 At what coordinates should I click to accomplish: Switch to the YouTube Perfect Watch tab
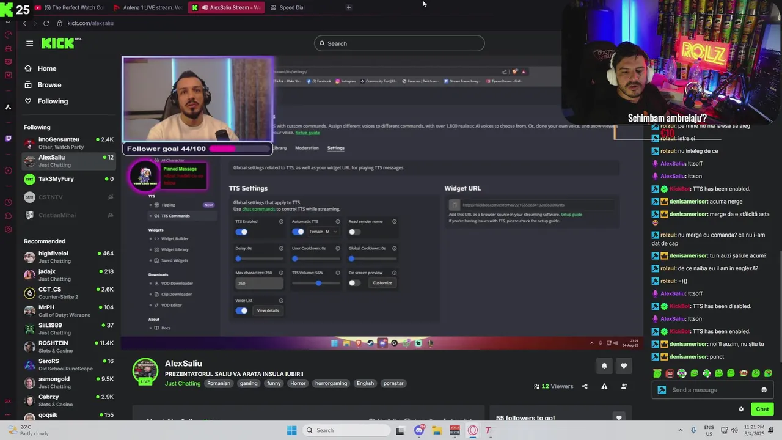pos(70,7)
